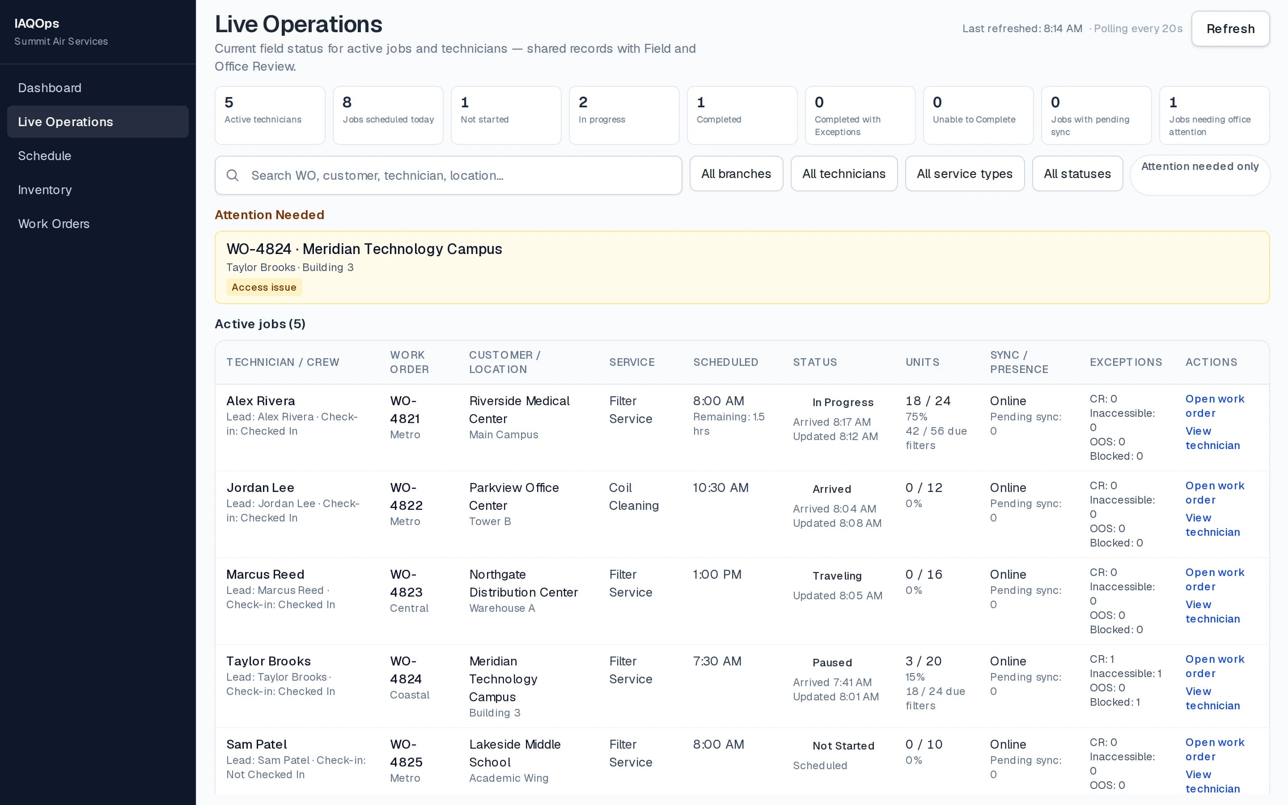Open work order for Taylor Brooks
This screenshot has width=1288, height=805.
(x=1215, y=666)
